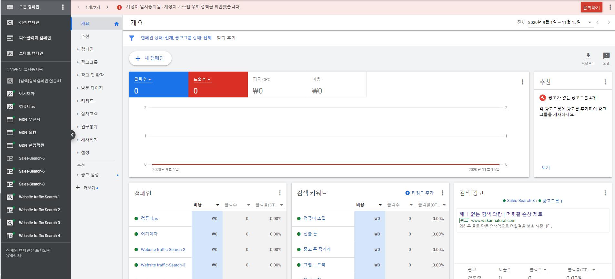Open 광고 일정 in navigation
Viewport: 615px width, 279px height.
tap(90, 175)
